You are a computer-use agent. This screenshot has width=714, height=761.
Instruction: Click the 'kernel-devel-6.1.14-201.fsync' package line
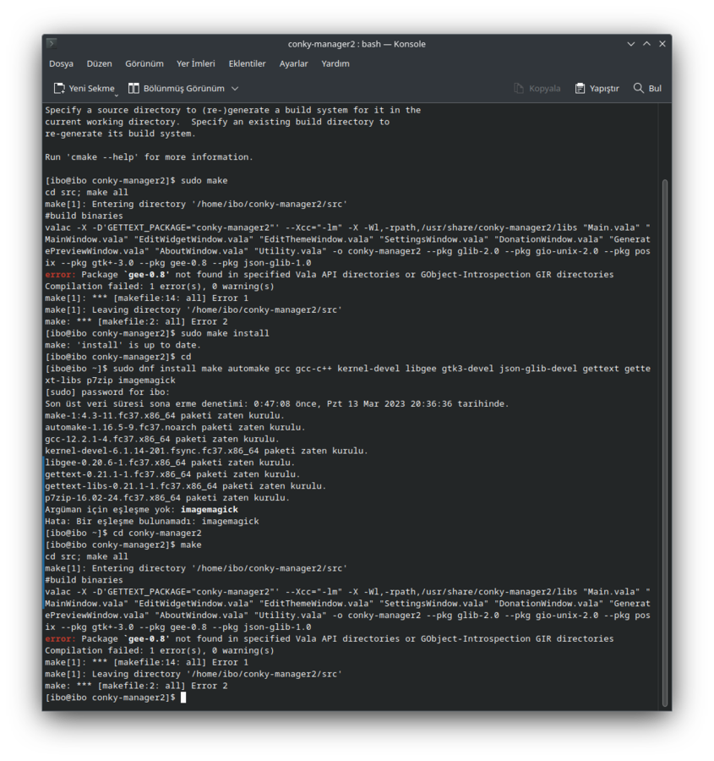[206, 451]
